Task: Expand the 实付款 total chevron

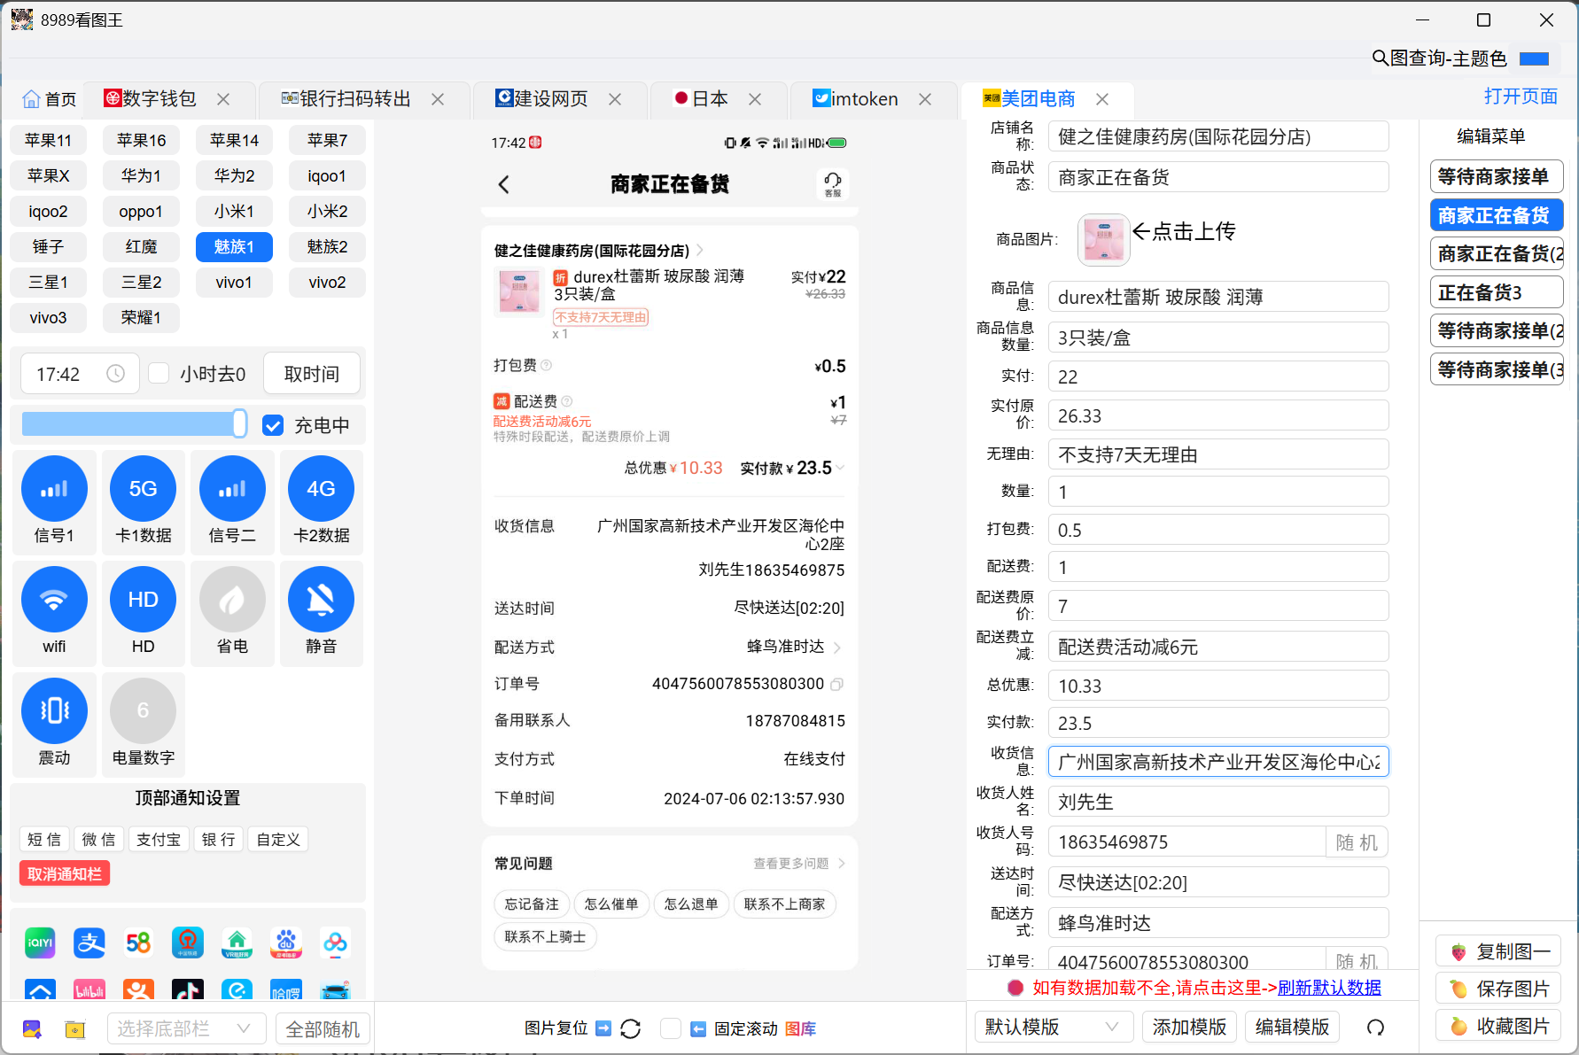Action: point(840,468)
